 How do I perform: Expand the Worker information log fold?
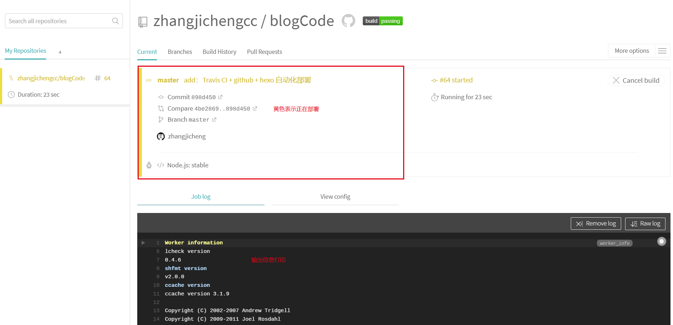[143, 243]
